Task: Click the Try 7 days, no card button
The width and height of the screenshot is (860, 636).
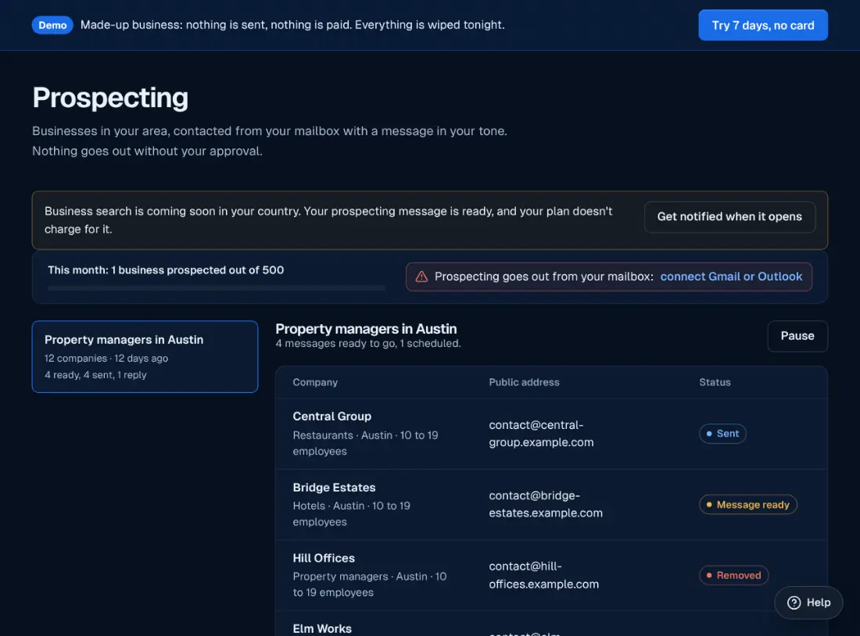Action: [762, 25]
